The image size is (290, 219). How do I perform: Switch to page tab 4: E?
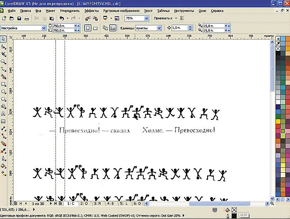point(111,203)
